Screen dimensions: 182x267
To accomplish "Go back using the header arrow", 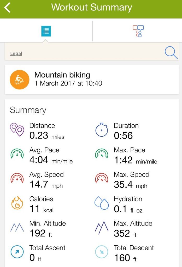I will point(7,8).
